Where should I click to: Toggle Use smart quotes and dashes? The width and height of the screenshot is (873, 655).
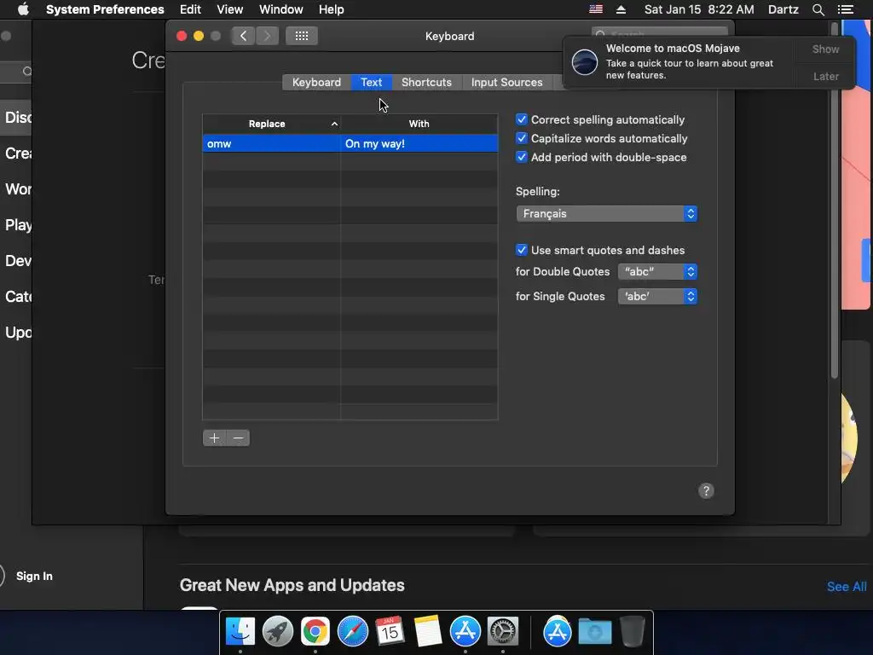[521, 250]
